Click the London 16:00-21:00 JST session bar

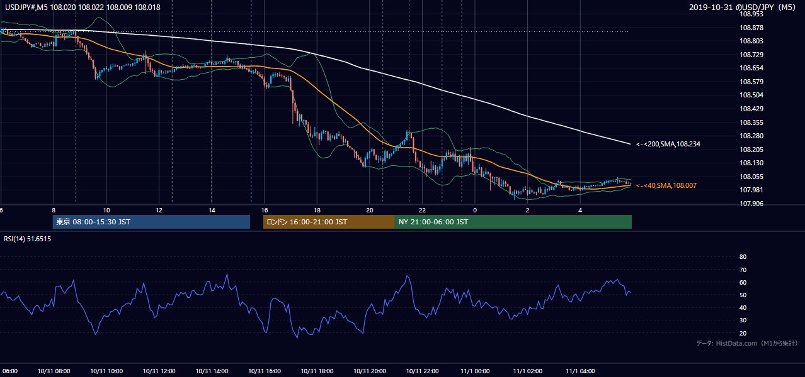coord(329,222)
